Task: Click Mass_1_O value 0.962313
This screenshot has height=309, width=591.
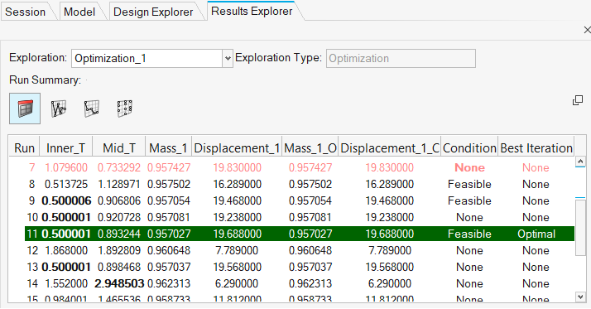Action: (310, 283)
